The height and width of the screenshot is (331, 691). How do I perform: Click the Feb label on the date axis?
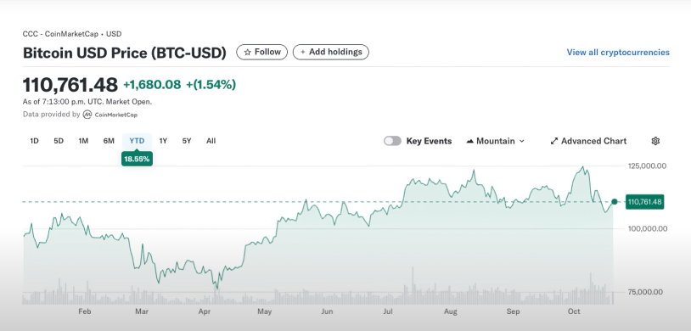[84, 311]
